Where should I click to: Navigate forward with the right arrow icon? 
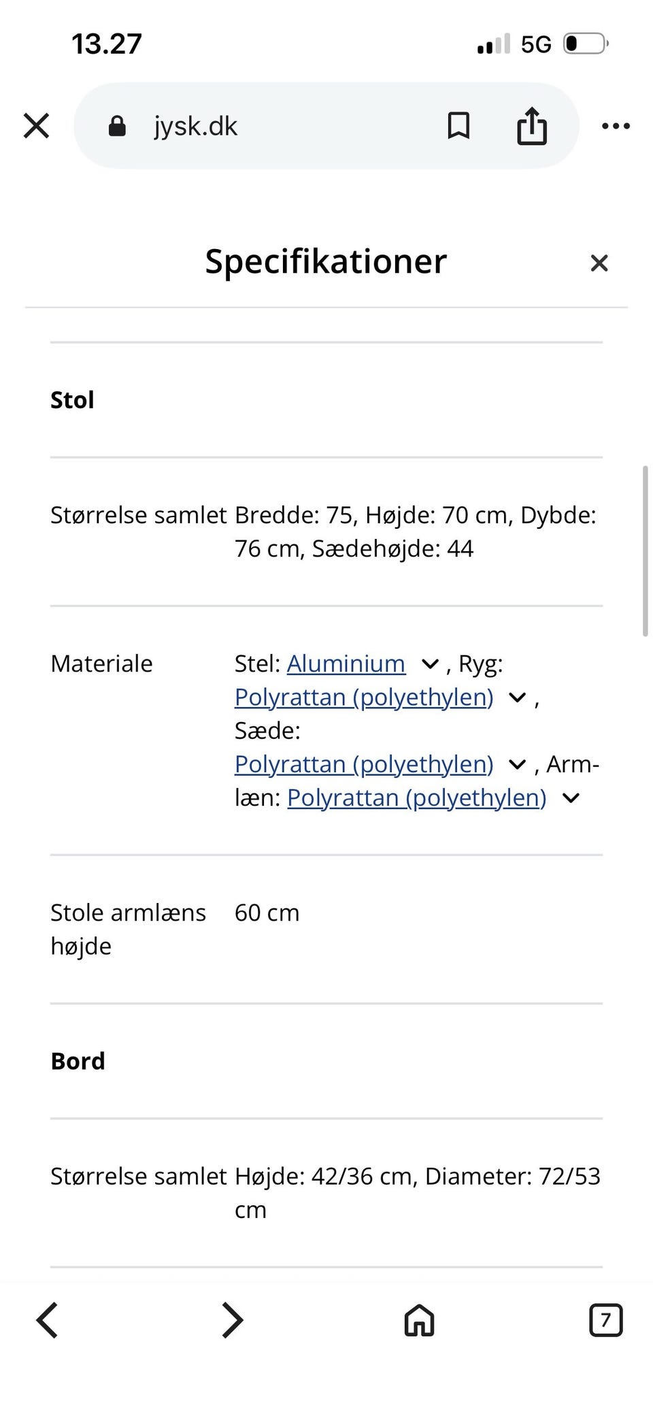[x=232, y=1320]
